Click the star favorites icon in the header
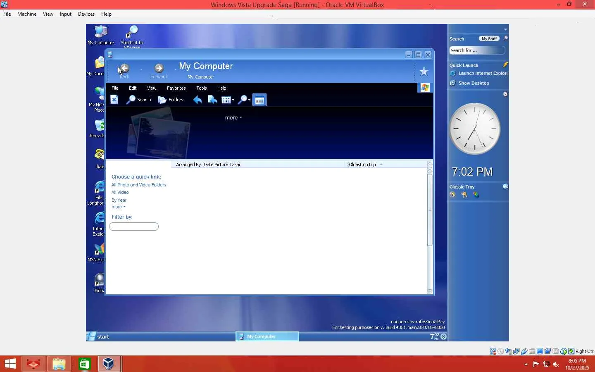The image size is (595, 372). click(x=424, y=72)
